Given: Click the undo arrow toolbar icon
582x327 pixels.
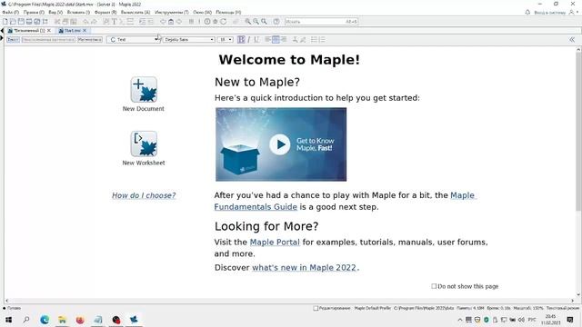Looking at the screenshot, I should click(85, 22).
